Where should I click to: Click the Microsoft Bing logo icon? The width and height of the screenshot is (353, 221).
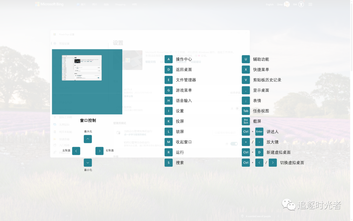37,4
